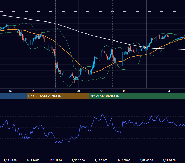Click the ロンドン 15:30-21:00 JST session bar
This screenshot has width=185, height=163.
pos(58,96)
